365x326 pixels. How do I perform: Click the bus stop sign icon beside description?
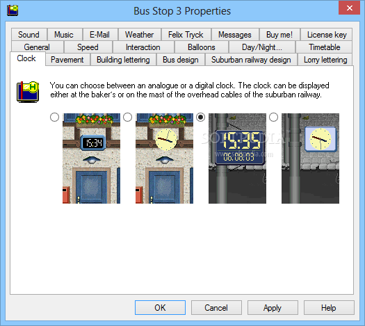(x=28, y=92)
